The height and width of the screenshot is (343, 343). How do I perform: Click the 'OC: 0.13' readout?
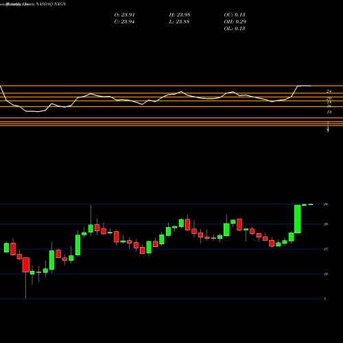tap(235, 15)
